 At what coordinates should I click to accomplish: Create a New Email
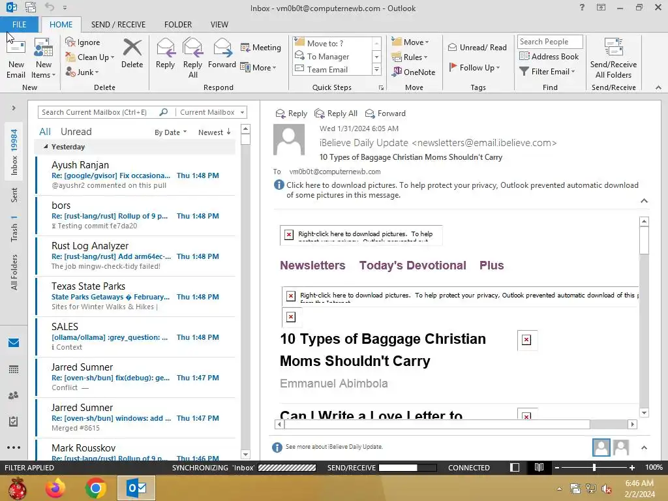tap(16, 58)
